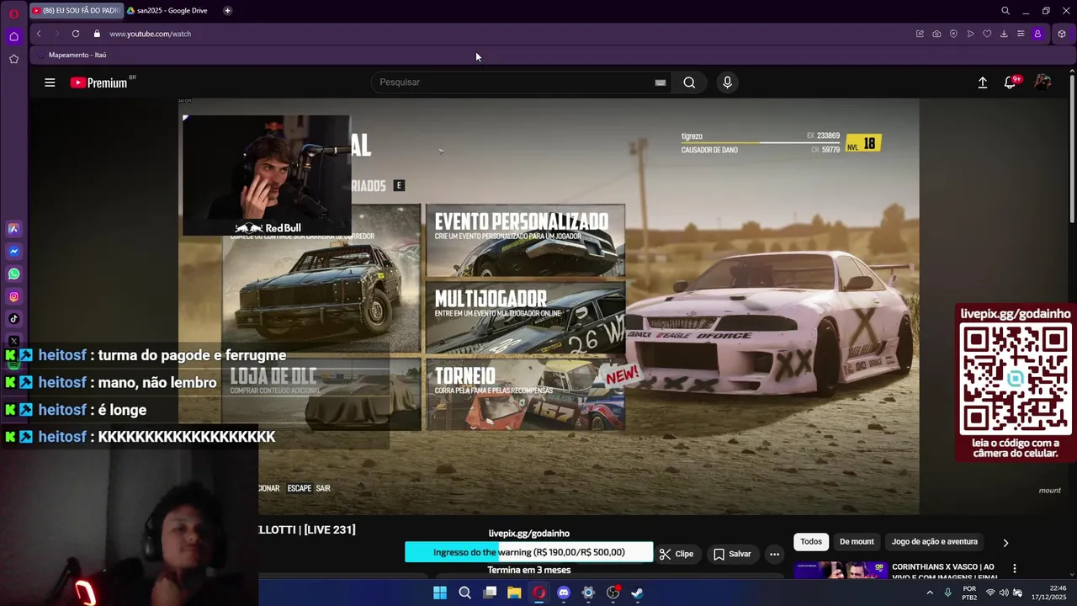Open the Flow send arrow icon

pyautogui.click(x=970, y=34)
